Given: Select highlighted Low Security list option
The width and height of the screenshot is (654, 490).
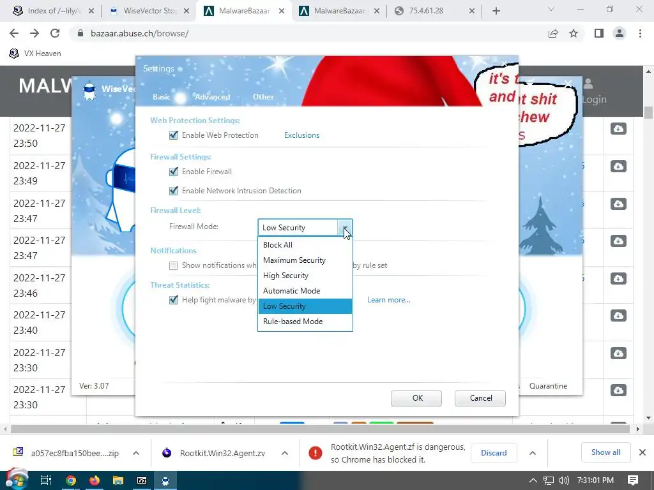Looking at the screenshot, I should pyautogui.click(x=305, y=306).
